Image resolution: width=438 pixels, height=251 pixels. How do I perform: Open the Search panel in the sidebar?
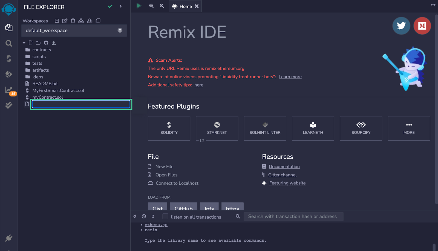[x=9, y=43]
